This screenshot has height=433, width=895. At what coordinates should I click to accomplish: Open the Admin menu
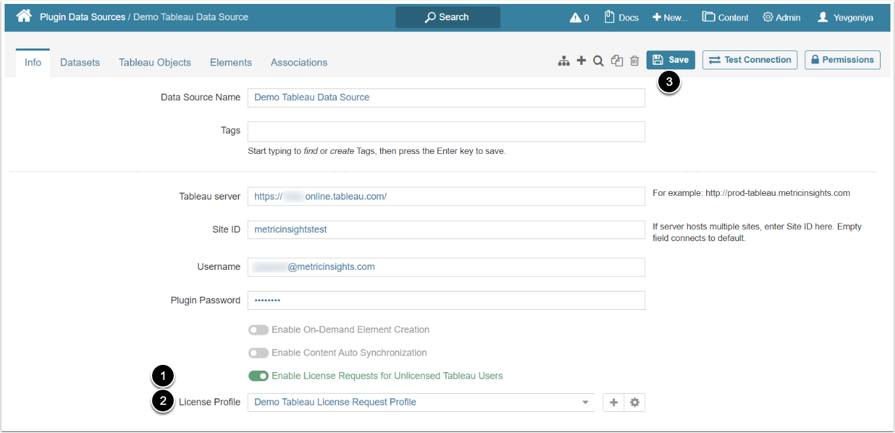point(781,18)
